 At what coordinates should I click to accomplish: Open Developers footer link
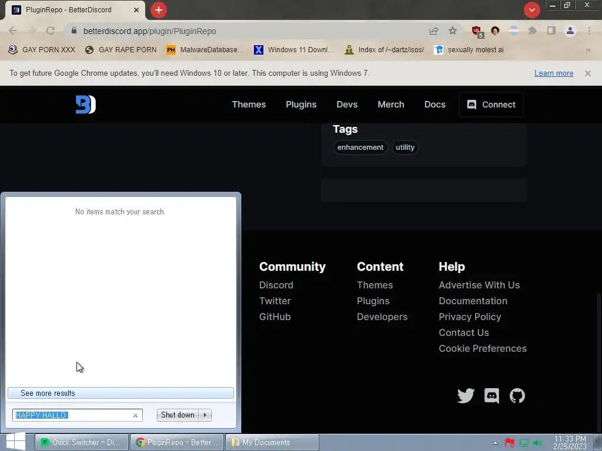pyautogui.click(x=382, y=317)
